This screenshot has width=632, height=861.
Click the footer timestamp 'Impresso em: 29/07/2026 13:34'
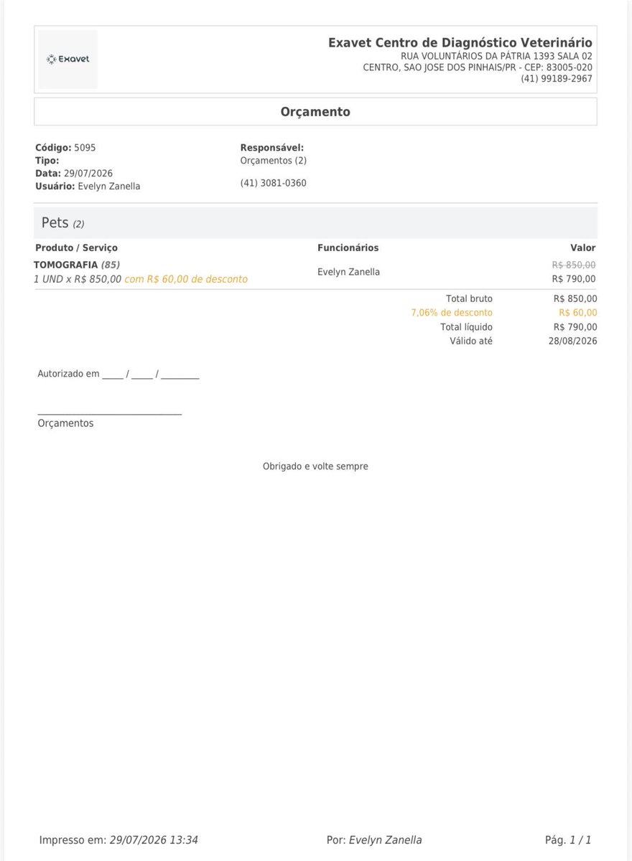coord(118,840)
